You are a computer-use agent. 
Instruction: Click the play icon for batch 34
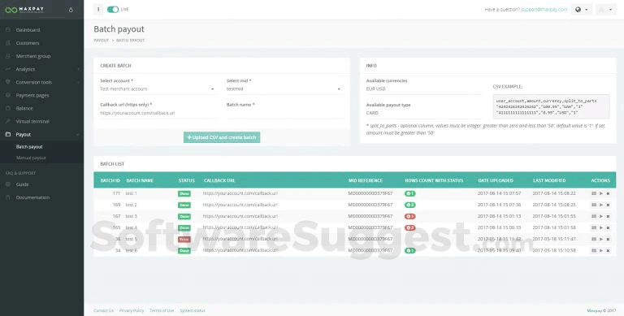coord(601,251)
